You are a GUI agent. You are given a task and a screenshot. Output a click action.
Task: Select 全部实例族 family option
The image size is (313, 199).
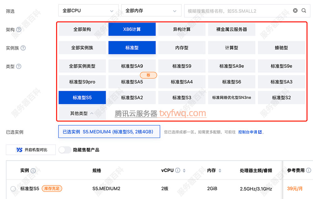click(82, 48)
